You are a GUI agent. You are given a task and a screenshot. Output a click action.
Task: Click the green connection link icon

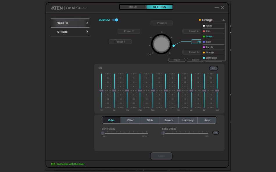(x=53, y=164)
